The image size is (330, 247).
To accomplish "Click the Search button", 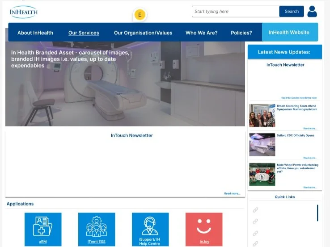I will click(292, 11).
